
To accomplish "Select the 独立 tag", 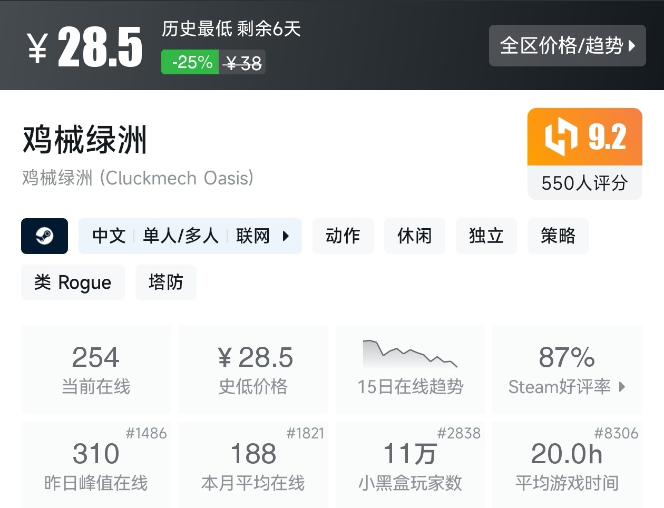I will (486, 236).
